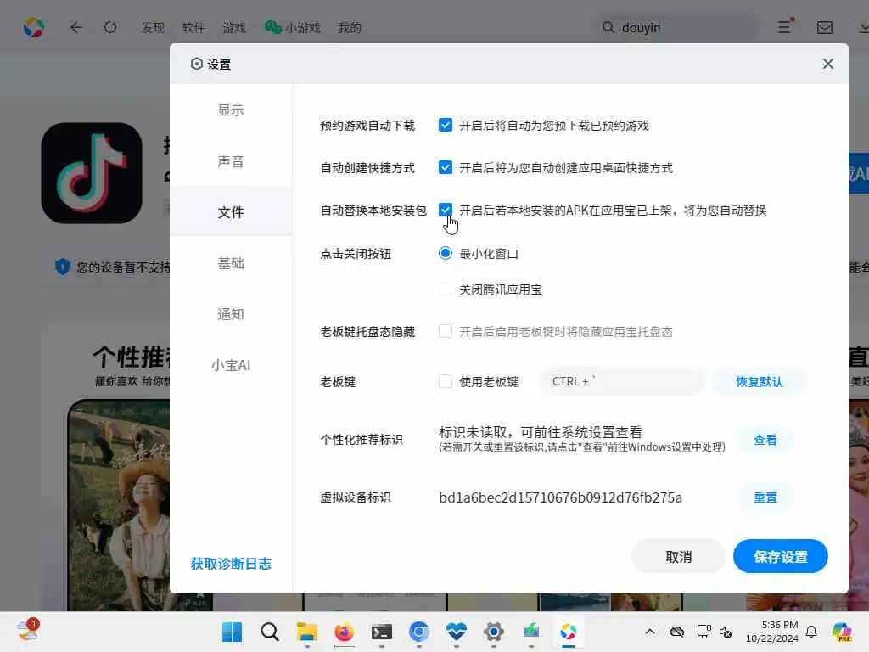Open 我的 in top navigation
Image resolution: width=869 pixels, height=652 pixels.
[350, 27]
